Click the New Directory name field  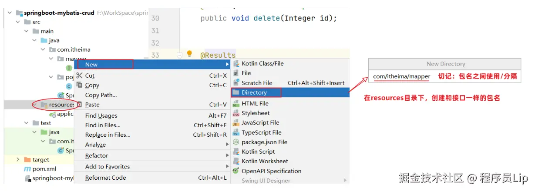coord(444,76)
